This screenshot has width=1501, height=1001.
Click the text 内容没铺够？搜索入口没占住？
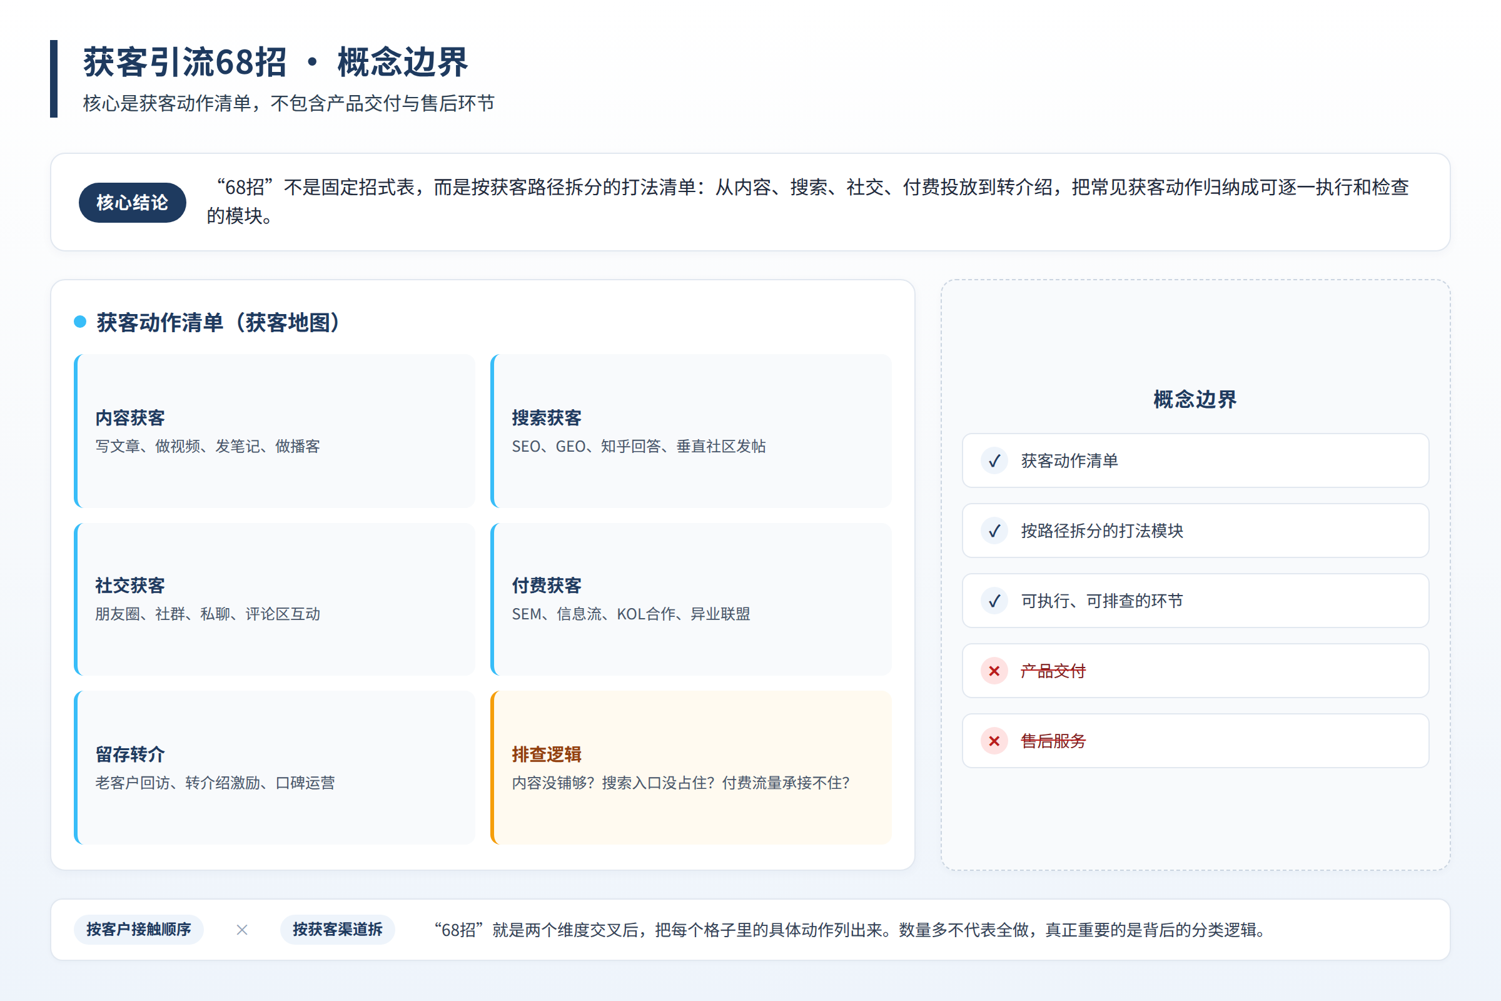681,783
